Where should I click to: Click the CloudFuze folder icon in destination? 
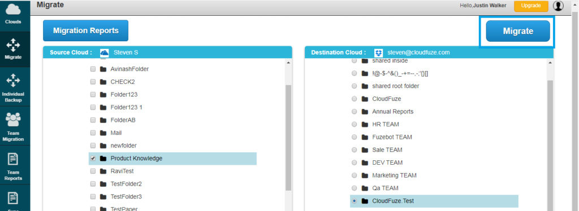(365, 99)
